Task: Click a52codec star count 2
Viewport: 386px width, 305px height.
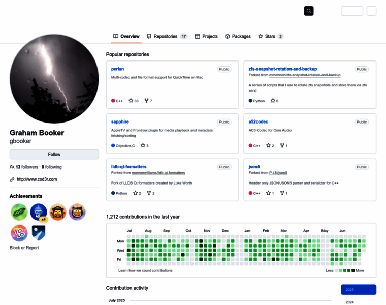Action: click(x=270, y=145)
